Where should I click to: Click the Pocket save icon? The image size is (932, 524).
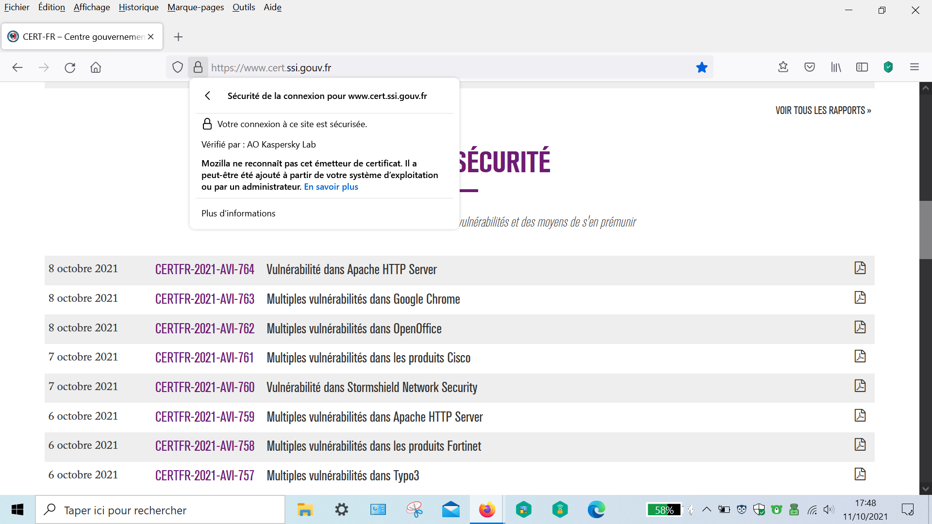pyautogui.click(x=809, y=67)
